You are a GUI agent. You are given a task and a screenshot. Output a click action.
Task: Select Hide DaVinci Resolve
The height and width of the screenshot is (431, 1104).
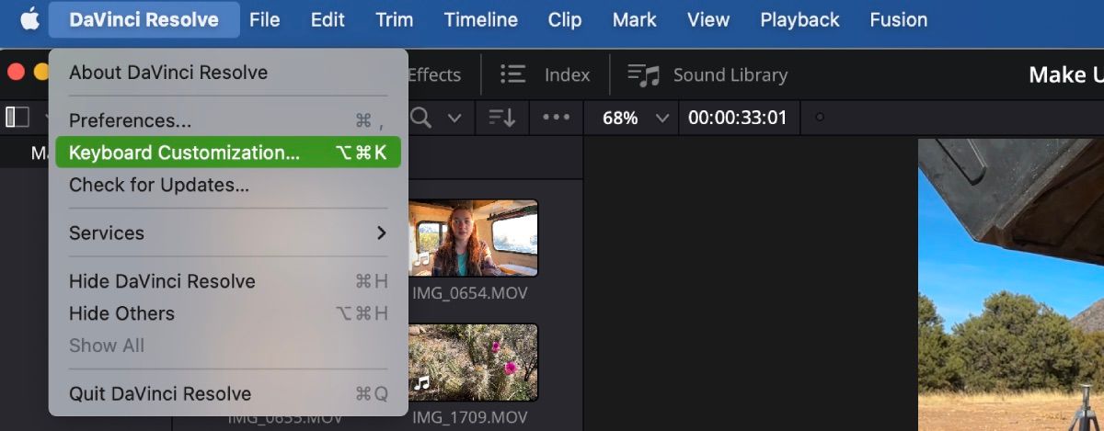click(x=228, y=281)
